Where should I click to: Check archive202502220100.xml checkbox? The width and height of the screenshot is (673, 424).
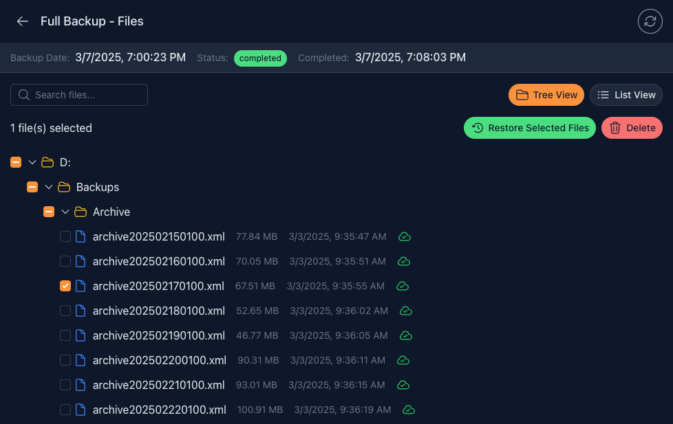pos(65,410)
